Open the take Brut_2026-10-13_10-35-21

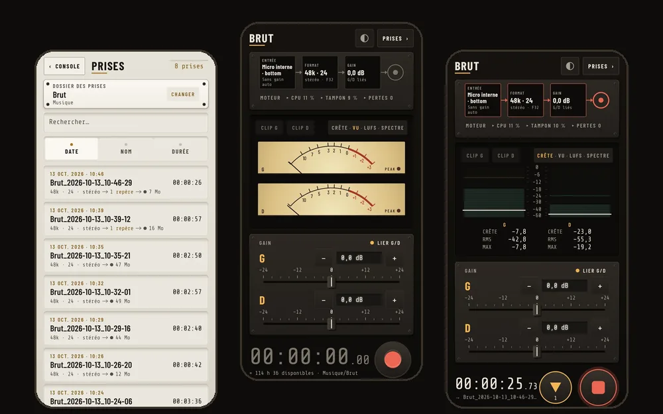tap(126, 256)
